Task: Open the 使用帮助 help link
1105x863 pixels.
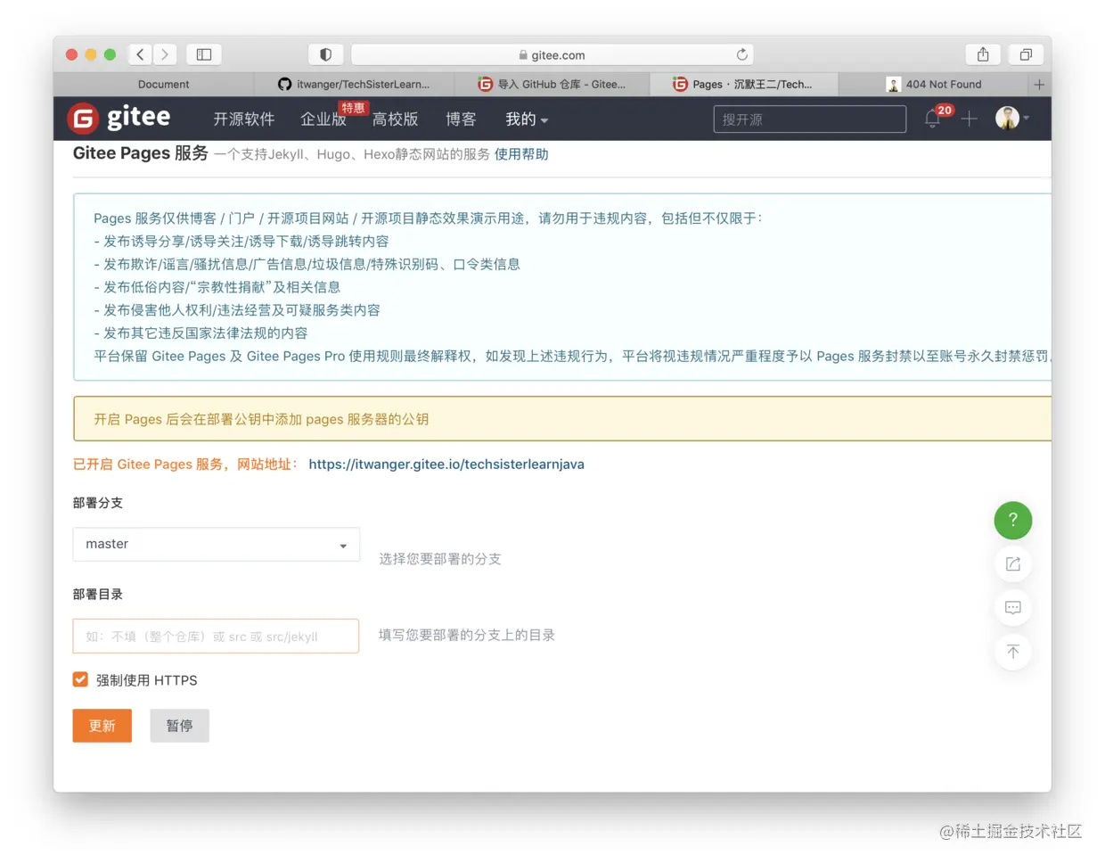Action: click(521, 153)
